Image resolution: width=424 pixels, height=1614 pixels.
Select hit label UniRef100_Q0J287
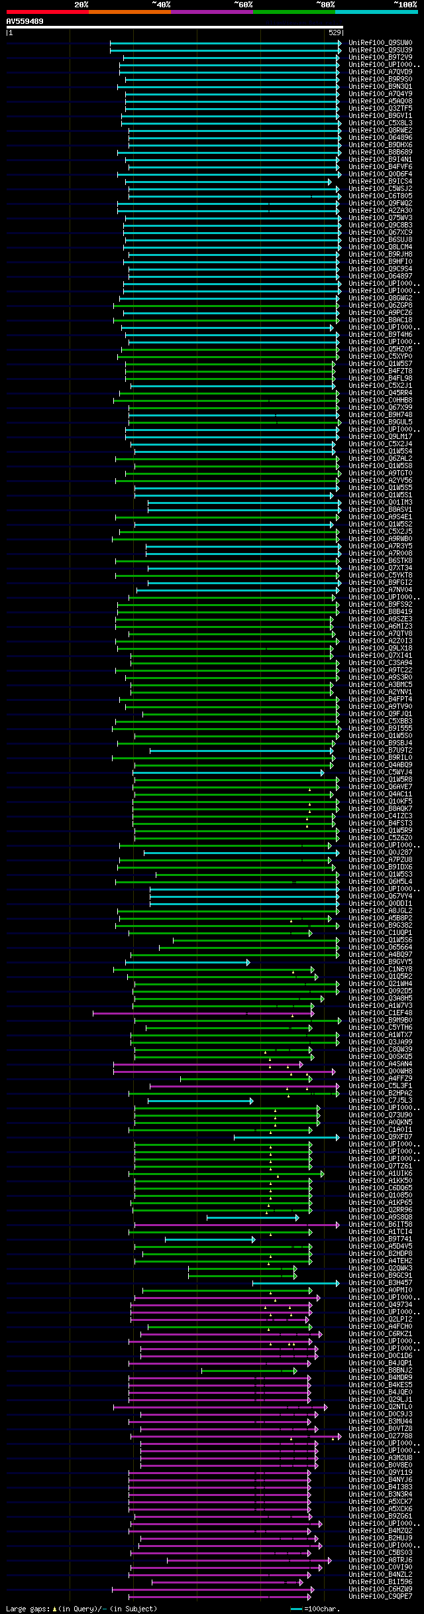[x=380, y=853]
